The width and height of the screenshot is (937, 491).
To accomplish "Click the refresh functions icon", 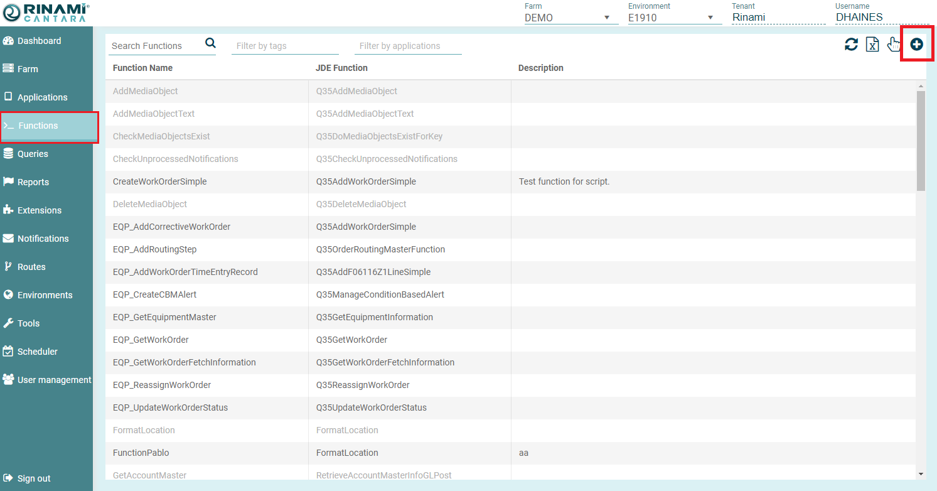I will [x=851, y=45].
